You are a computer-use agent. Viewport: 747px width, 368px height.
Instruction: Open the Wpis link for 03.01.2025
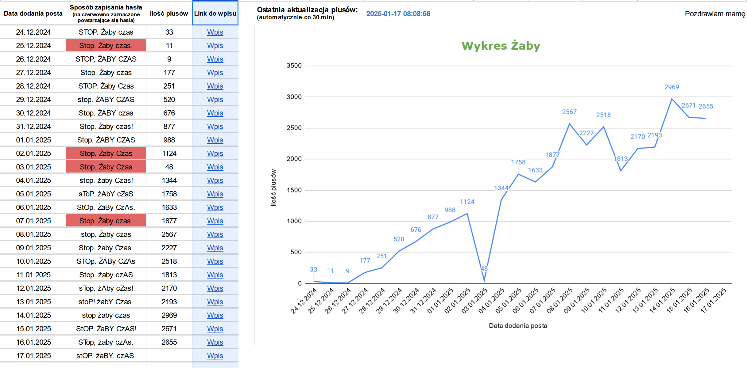[215, 167]
